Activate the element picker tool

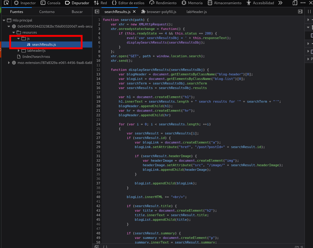click(6, 3)
